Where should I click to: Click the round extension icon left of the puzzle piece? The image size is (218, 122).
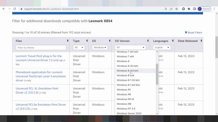183,9
